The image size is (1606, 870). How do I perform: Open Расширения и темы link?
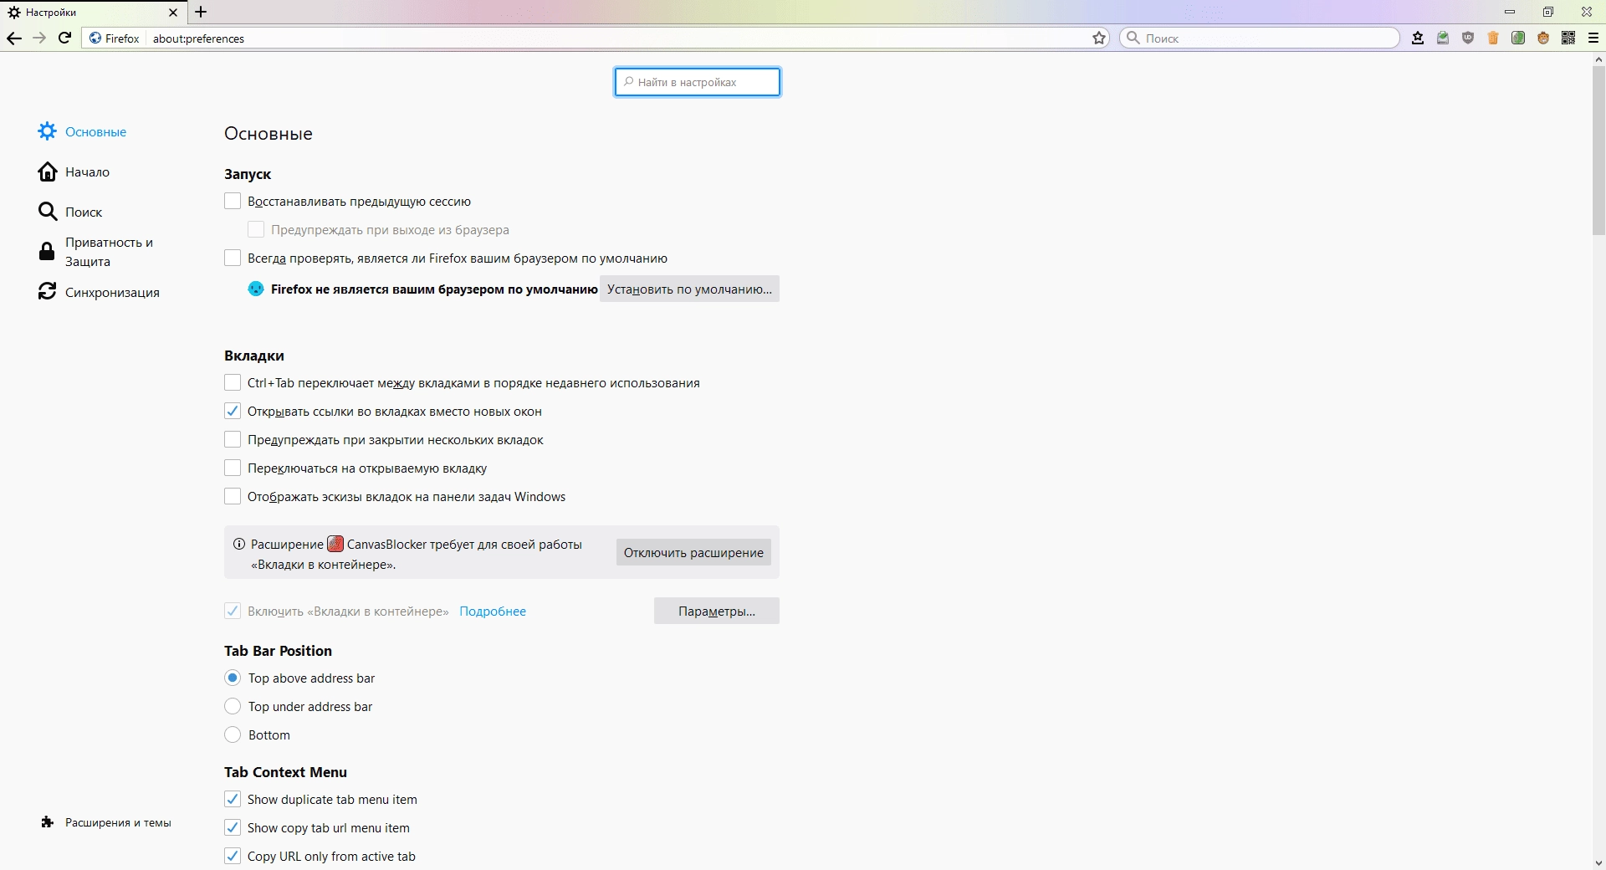coord(106,822)
